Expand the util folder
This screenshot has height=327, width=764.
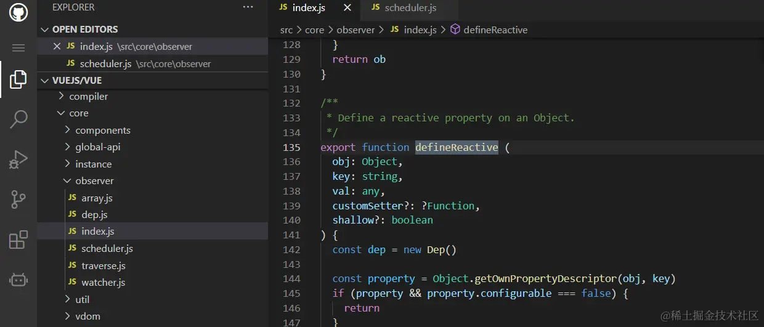coord(152,299)
